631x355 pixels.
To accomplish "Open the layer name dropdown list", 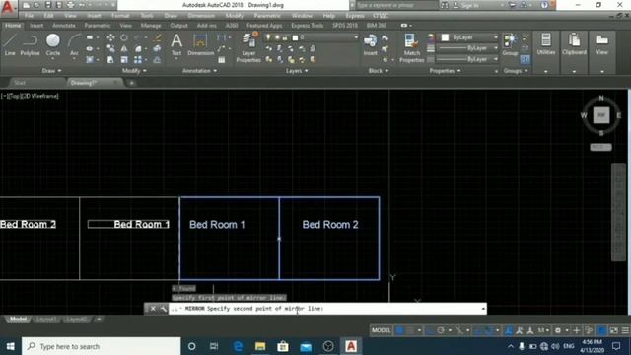I will pyautogui.click(x=356, y=37).
